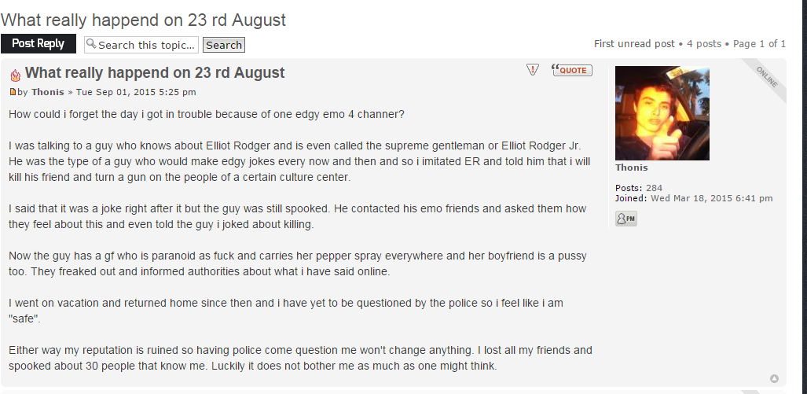The height and width of the screenshot is (394, 807).
Task: Open the Post Reply form
Action: pyautogui.click(x=38, y=44)
